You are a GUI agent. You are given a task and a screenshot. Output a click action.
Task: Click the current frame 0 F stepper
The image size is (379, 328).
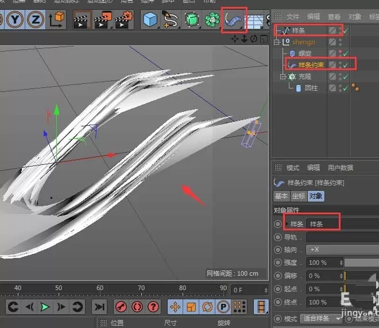click(266, 290)
